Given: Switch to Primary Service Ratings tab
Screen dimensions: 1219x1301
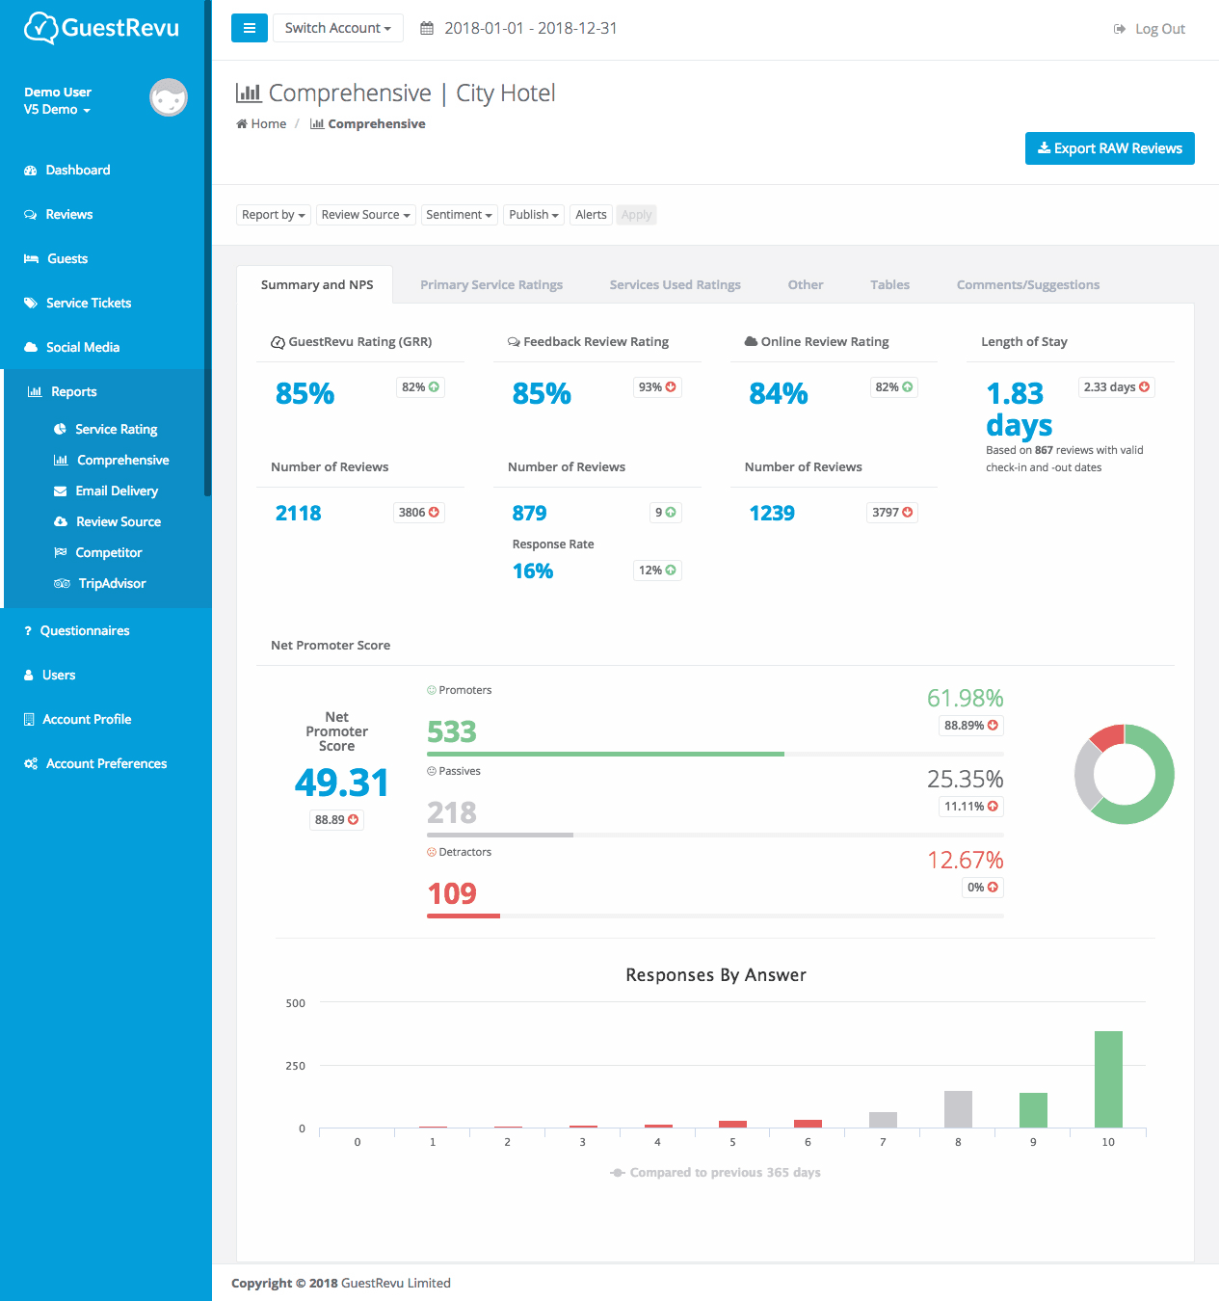Looking at the screenshot, I should pyautogui.click(x=491, y=285).
